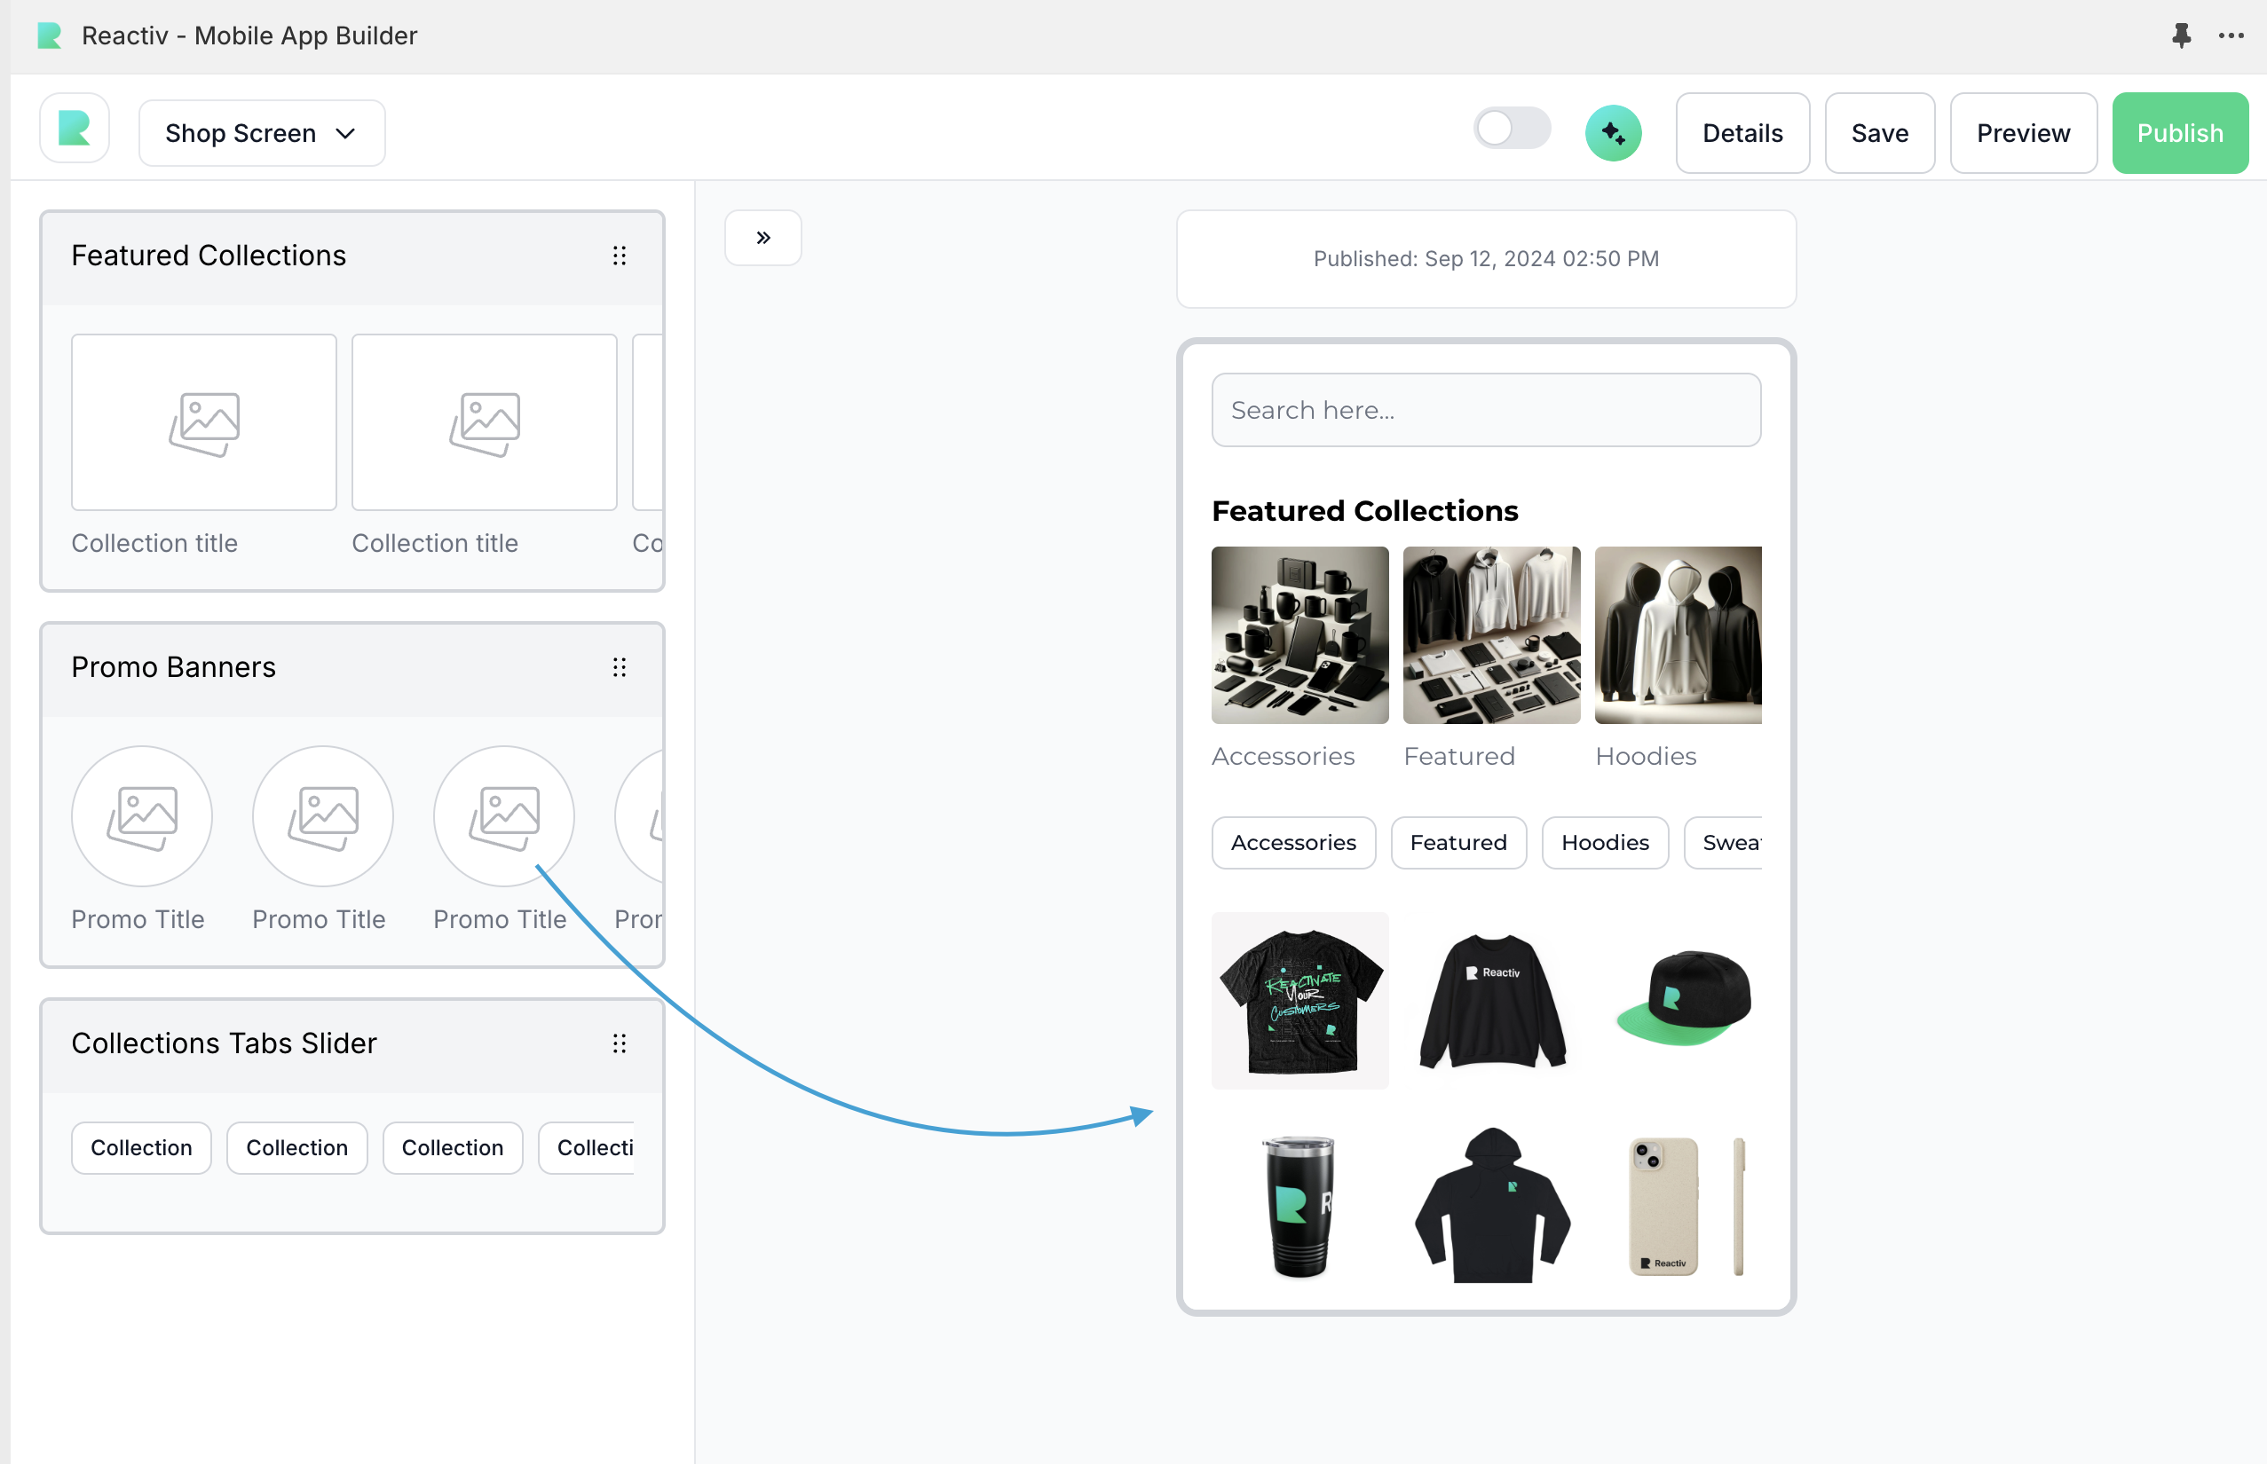The width and height of the screenshot is (2267, 1464).
Task: Select the Hoodies tab in preview
Action: 1604,842
